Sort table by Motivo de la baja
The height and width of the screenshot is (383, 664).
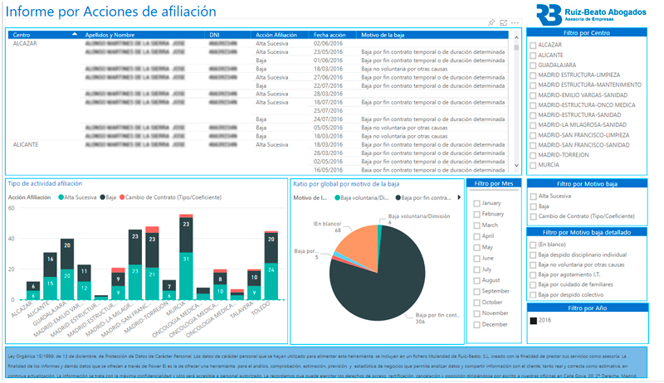[382, 35]
